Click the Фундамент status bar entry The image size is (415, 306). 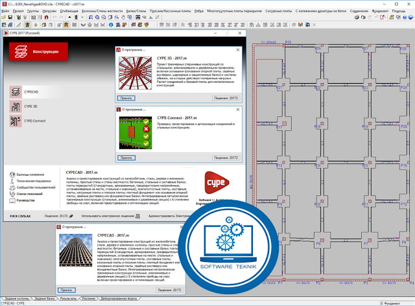(x=390, y=303)
